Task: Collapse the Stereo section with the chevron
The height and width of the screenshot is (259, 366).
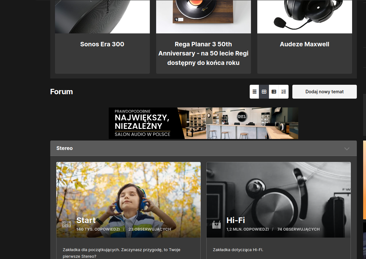Action: coord(347,148)
